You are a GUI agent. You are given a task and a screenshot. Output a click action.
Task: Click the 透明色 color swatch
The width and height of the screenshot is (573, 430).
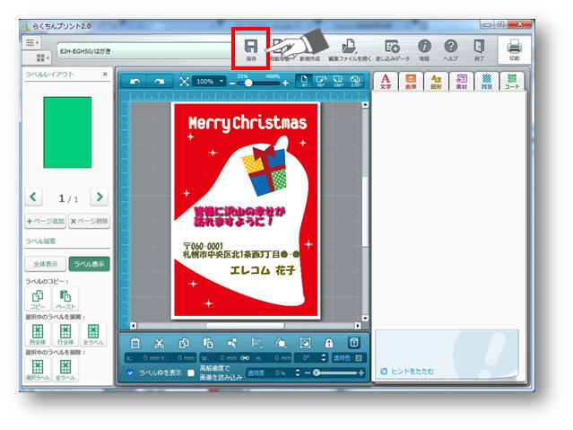359,358
